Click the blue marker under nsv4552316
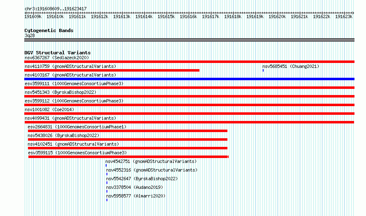Image resolution: width=366 pixels, height=216 pixels. pos(107,174)
